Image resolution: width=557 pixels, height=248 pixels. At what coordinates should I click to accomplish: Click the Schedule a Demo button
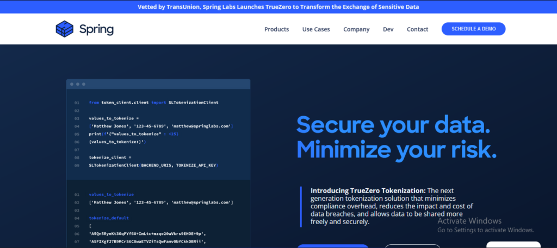click(473, 29)
